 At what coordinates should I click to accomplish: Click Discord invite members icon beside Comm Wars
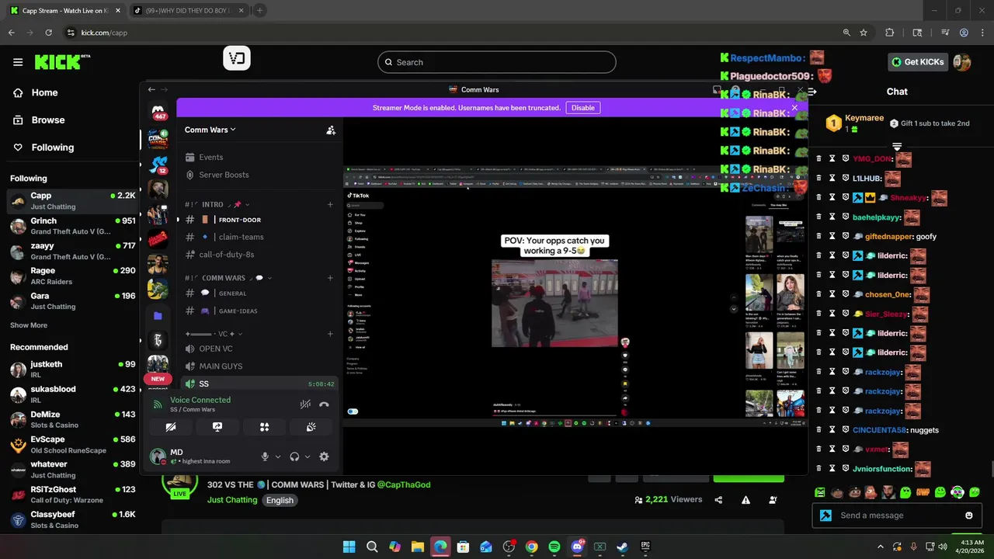point(331,130)
